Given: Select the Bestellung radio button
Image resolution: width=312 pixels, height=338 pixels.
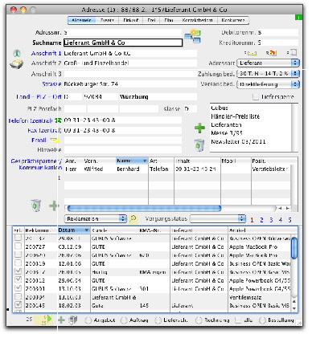Looking at the screenshot, I should pyautogui.click(x=262, y=320).
